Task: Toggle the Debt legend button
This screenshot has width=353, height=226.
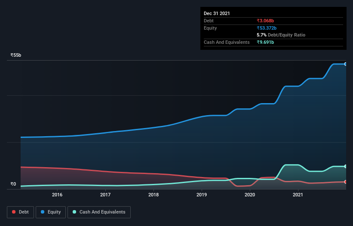Action: coord(20,212)
